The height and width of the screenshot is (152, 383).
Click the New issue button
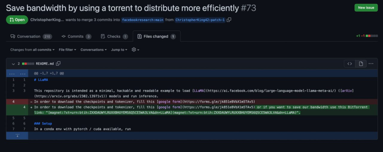coord(366,7)
